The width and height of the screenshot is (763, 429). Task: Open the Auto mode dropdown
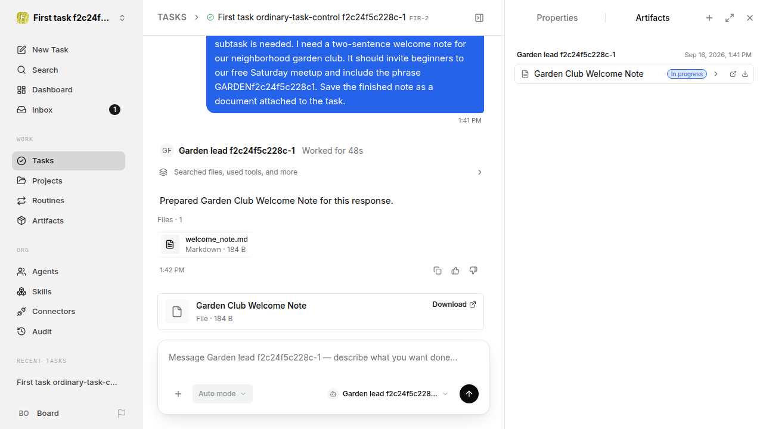(x=222, y=394)
